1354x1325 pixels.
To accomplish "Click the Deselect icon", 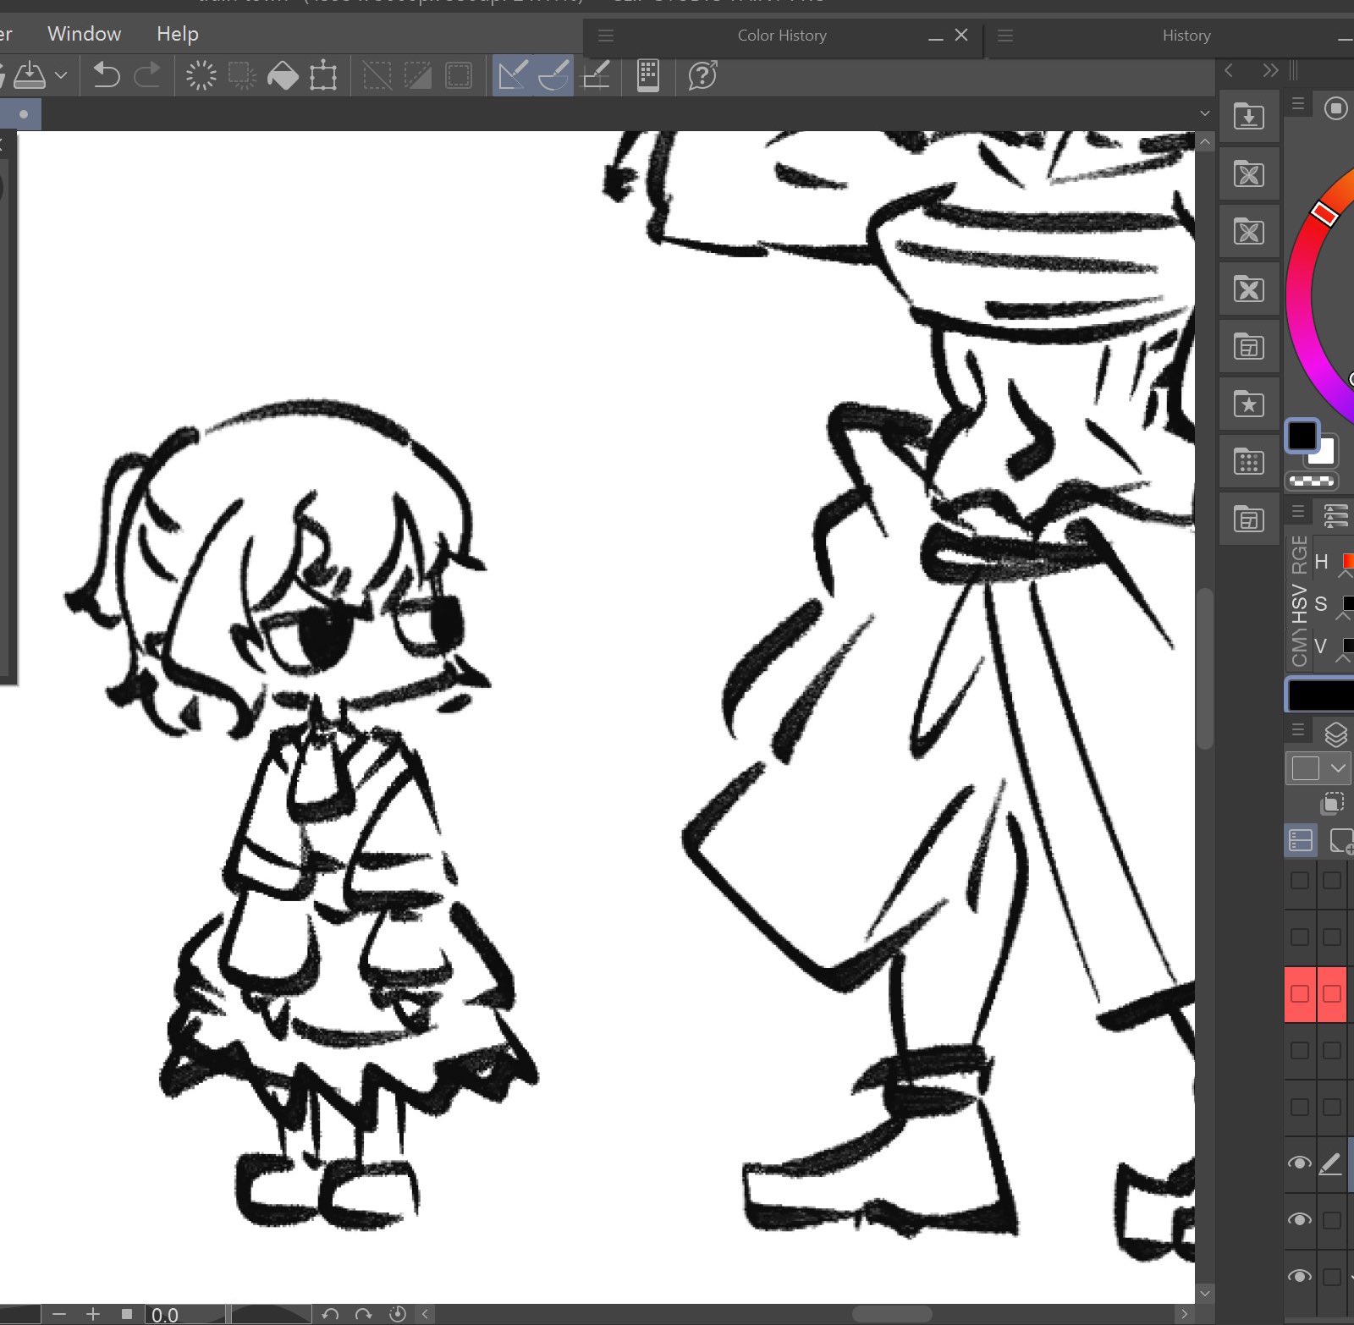I will pyautogui.click(x=377, y=75).
